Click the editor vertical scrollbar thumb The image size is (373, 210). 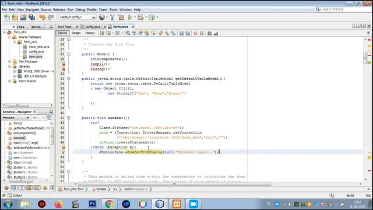(365, 58)
